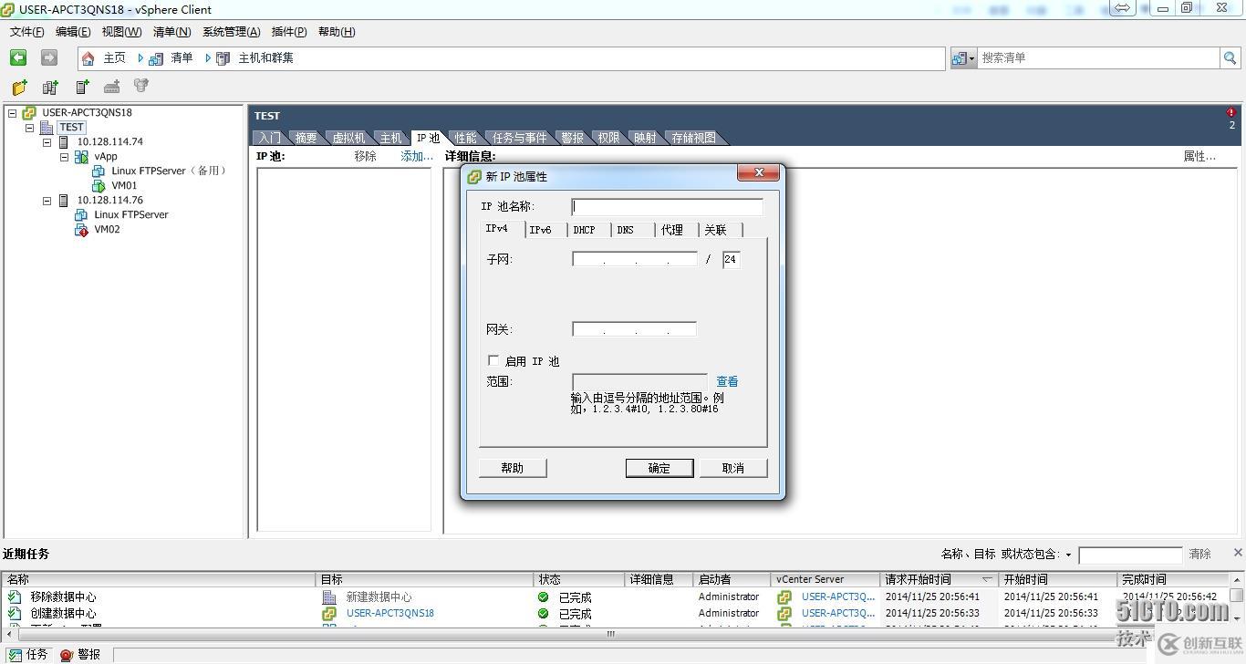Click the subnet prefix field showing 24
Viewport: 1246px width, 664px height.
click(731, 259)
